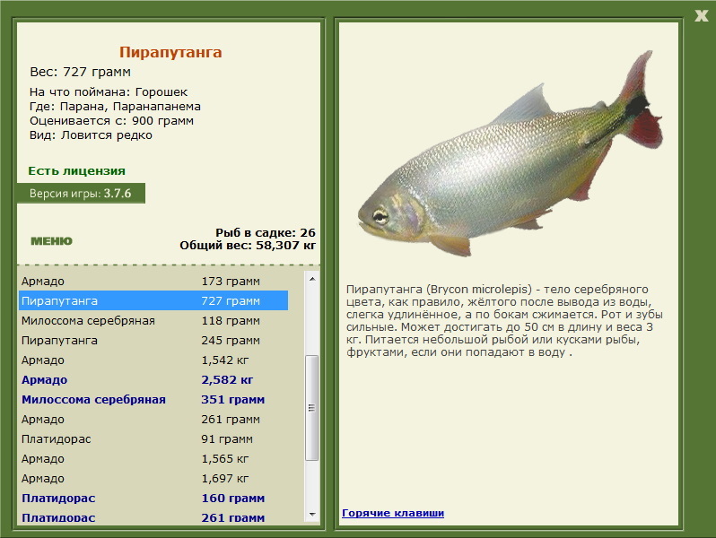
Task: Click Где: Парана, Паранапанема line
Action: tap(115, 107)
